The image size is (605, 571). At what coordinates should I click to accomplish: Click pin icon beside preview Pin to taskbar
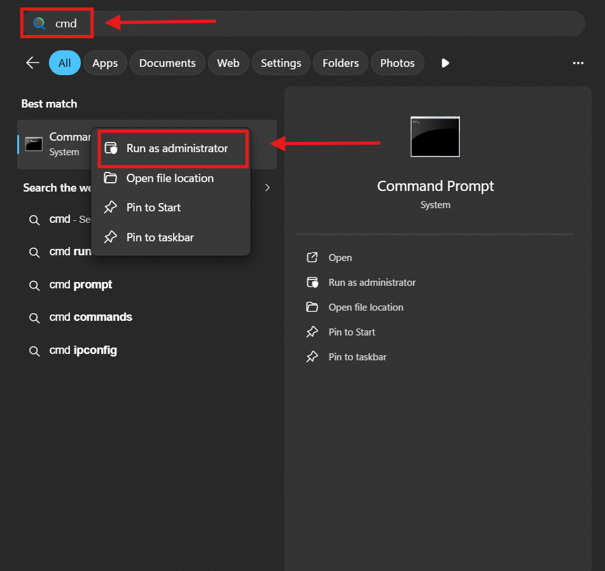click(x=312, y=356)
